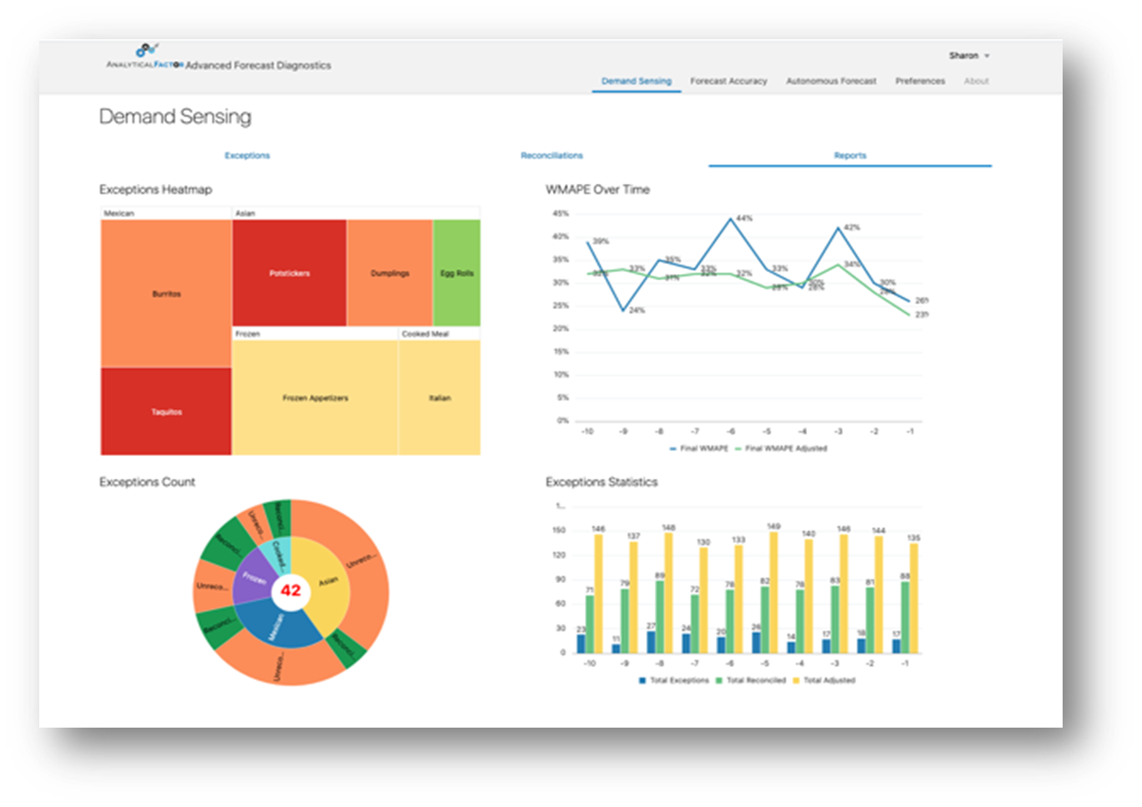Click the 42 center of sunburst chart
This screenshot has width=1142, height=807.
click(x=291, y=591)
